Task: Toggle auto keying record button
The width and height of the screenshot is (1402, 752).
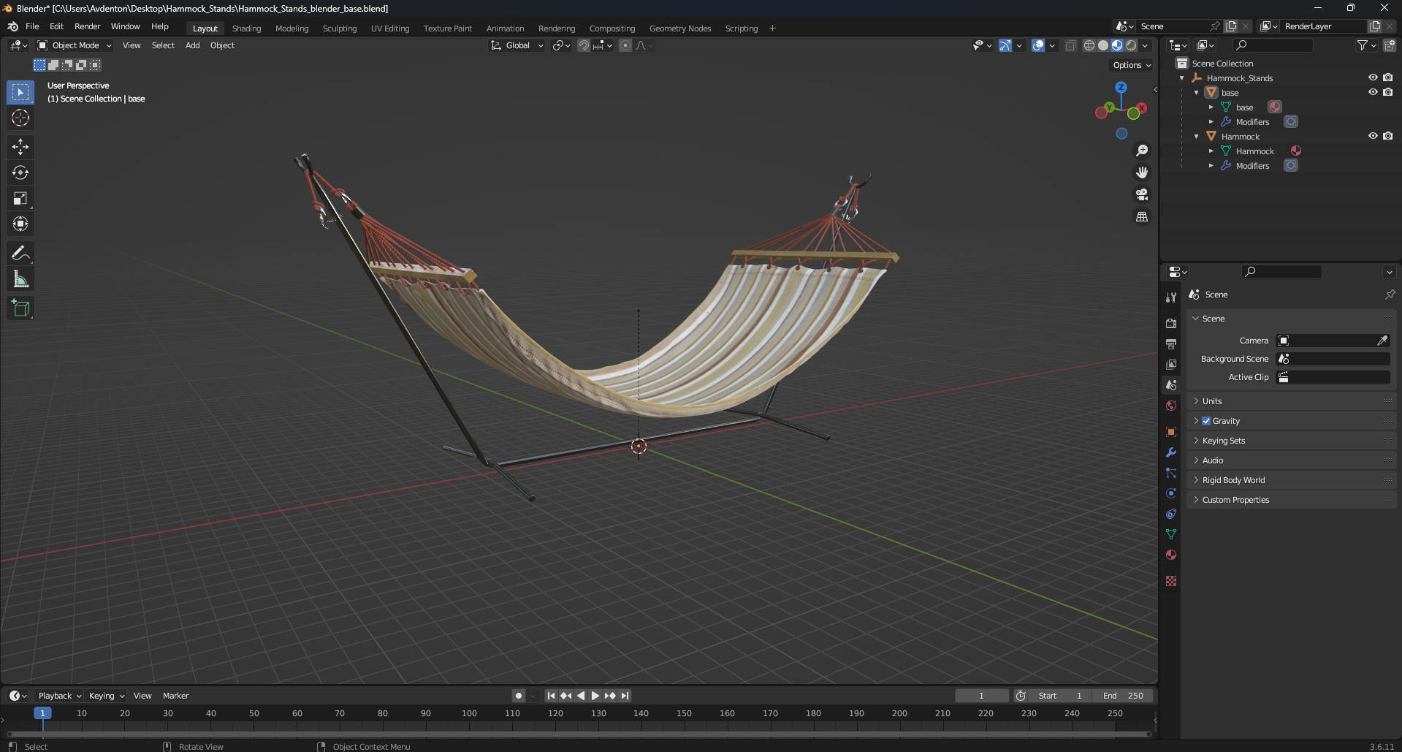Action: tap(518, 696)
